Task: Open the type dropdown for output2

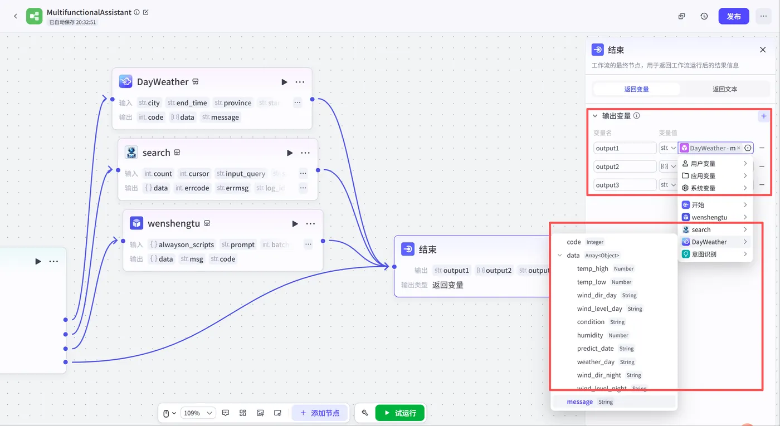Action: (667, 167)
